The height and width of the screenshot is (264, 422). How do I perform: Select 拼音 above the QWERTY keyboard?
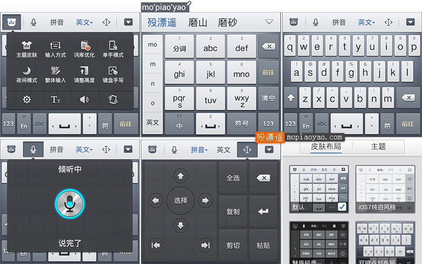tap(339, 22)
